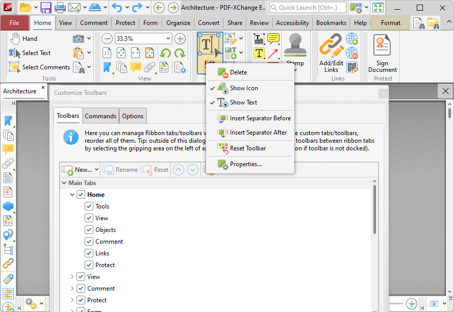454x312 pixels.
Task: Uncheck the Comment toolbar under Home
Action: (89, 241)
